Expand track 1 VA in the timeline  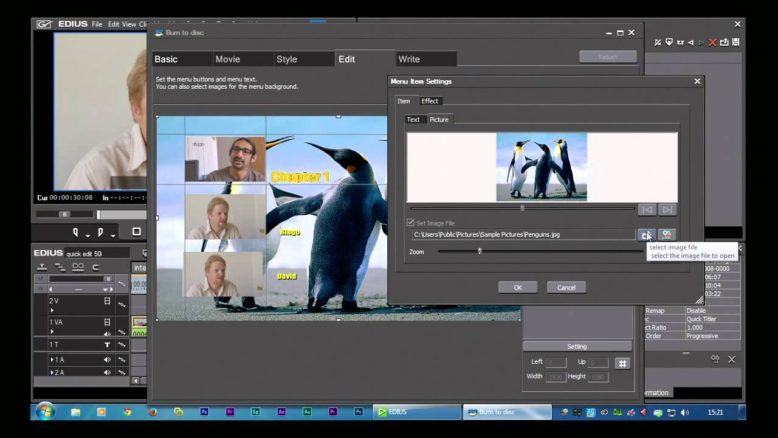coord(52,332)
